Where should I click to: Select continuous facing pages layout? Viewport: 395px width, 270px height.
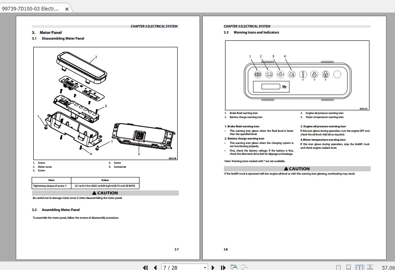[370, 267]
